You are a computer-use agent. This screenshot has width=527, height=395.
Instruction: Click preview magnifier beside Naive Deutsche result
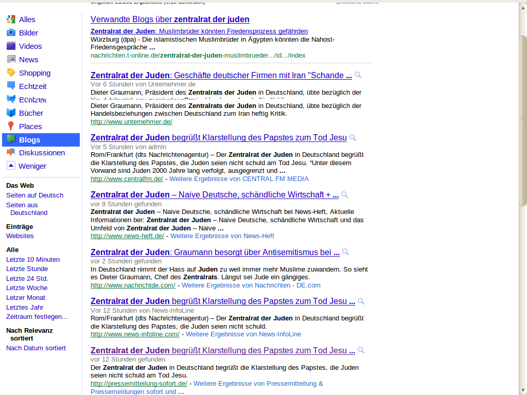[x=344, y=195]
